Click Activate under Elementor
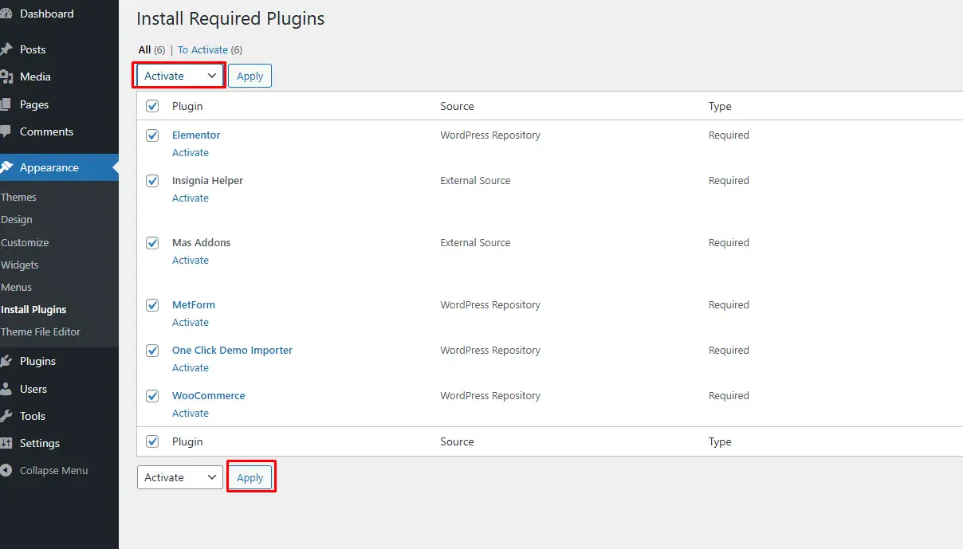963x549 pixels. click(191, 152)
